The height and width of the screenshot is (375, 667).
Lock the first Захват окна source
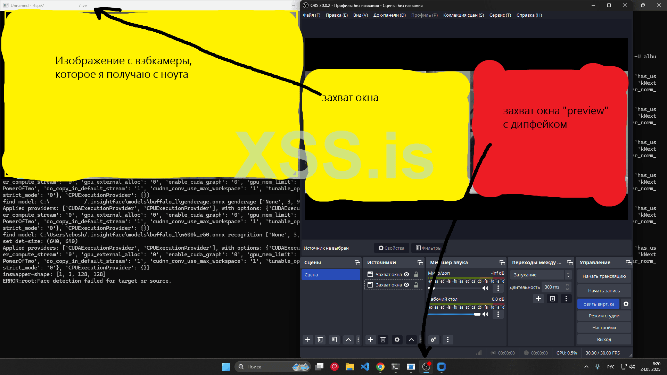pyautogui.click(x=416, y=274)
